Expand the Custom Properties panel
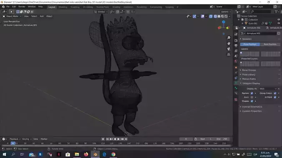 point(252,111)
